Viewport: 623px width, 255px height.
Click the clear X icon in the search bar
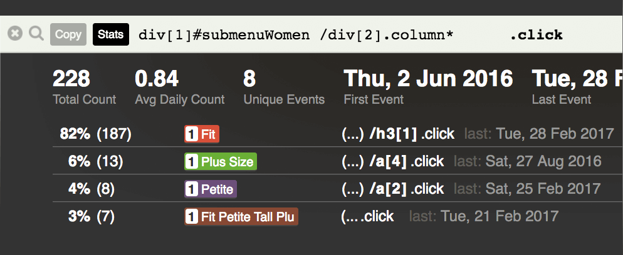pyautogui.click(x=14, y=33)
